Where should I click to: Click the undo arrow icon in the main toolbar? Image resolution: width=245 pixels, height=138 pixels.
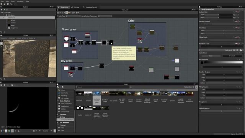click(x=11, y=4)
